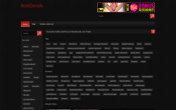
Task: Open the salmadenora amateur link
Action: pos(51,94)
